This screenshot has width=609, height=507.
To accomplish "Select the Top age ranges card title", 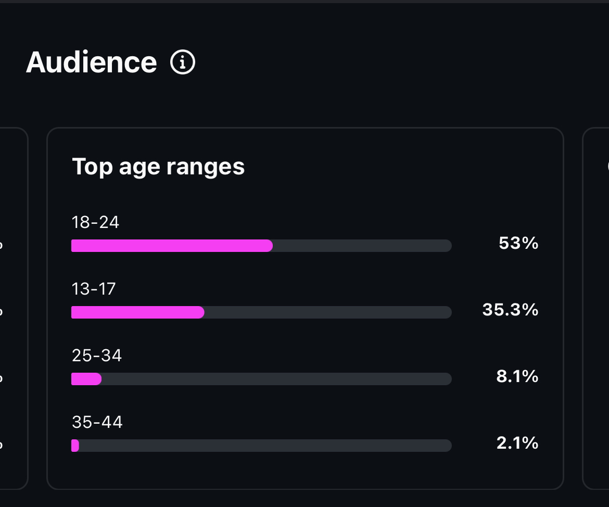I will point(158,167).
